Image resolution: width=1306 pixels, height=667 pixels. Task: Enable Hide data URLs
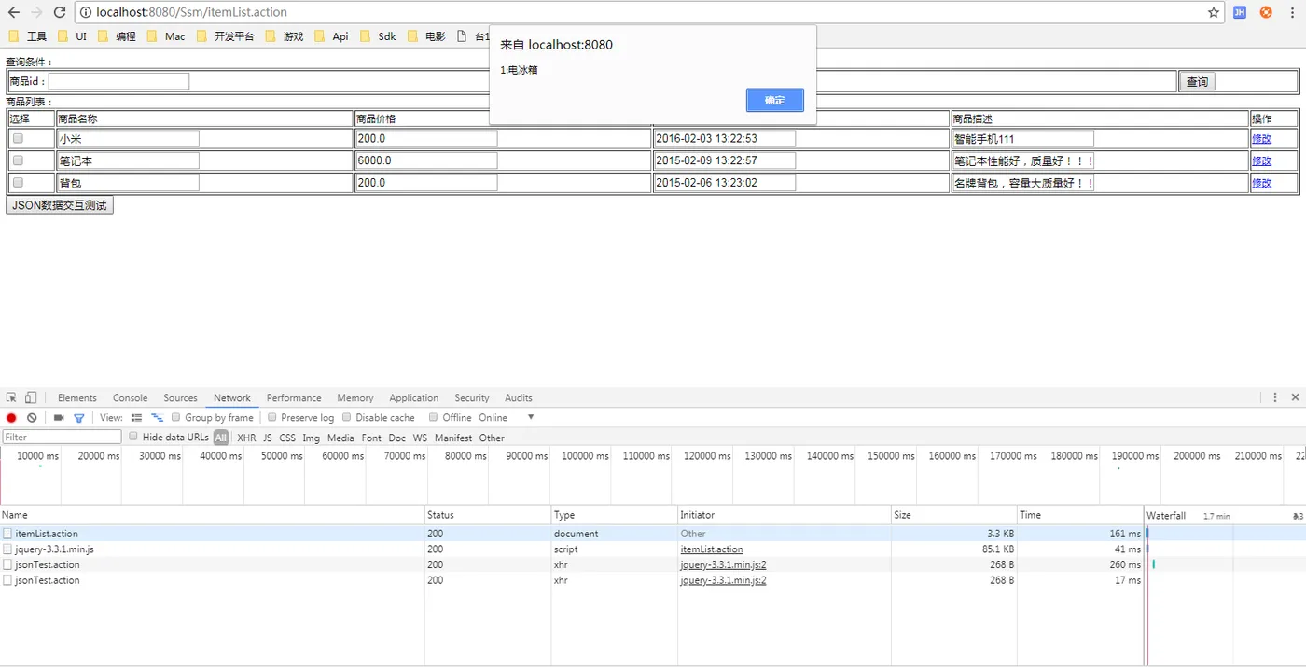(x=133, y=437)
